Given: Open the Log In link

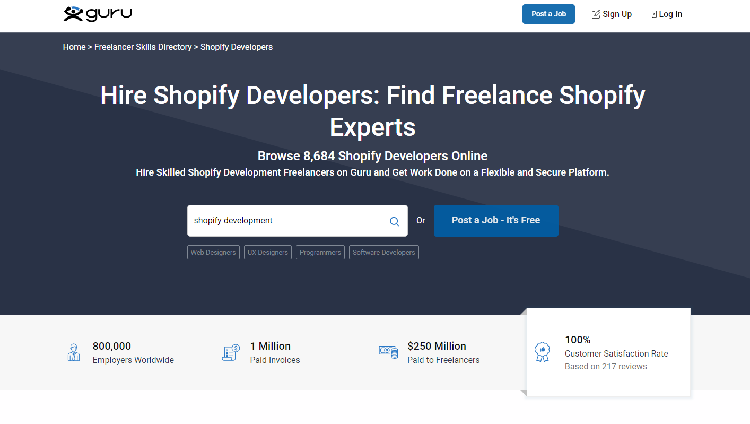Looking at the screenshot, I should pyautogui.click(x=670, y=14).
